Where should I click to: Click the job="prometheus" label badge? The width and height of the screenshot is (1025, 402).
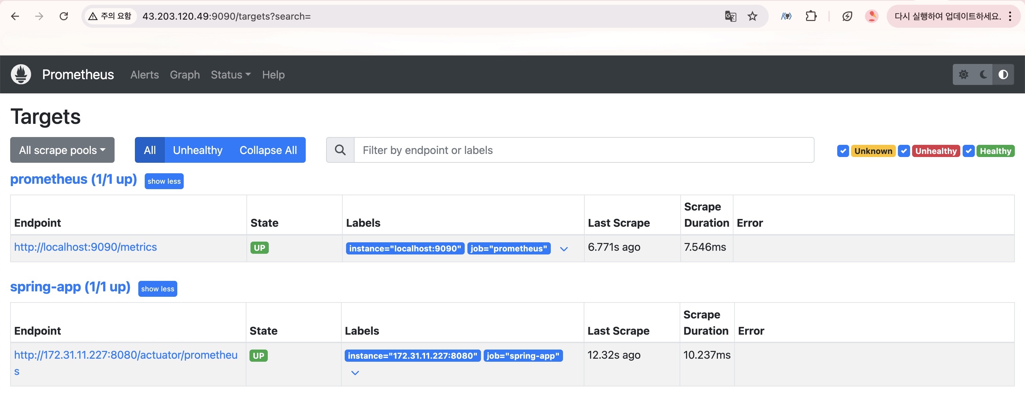click(509, 248)
